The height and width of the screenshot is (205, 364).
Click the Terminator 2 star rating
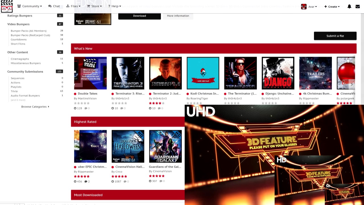click(x=157, y=103)
